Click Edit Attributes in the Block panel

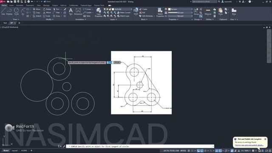tap(146, 16)
